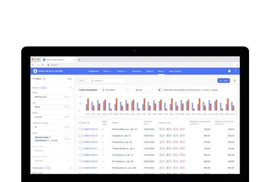Open the three-dot menu in the app header
269x182 pixels.
point(235,71)
